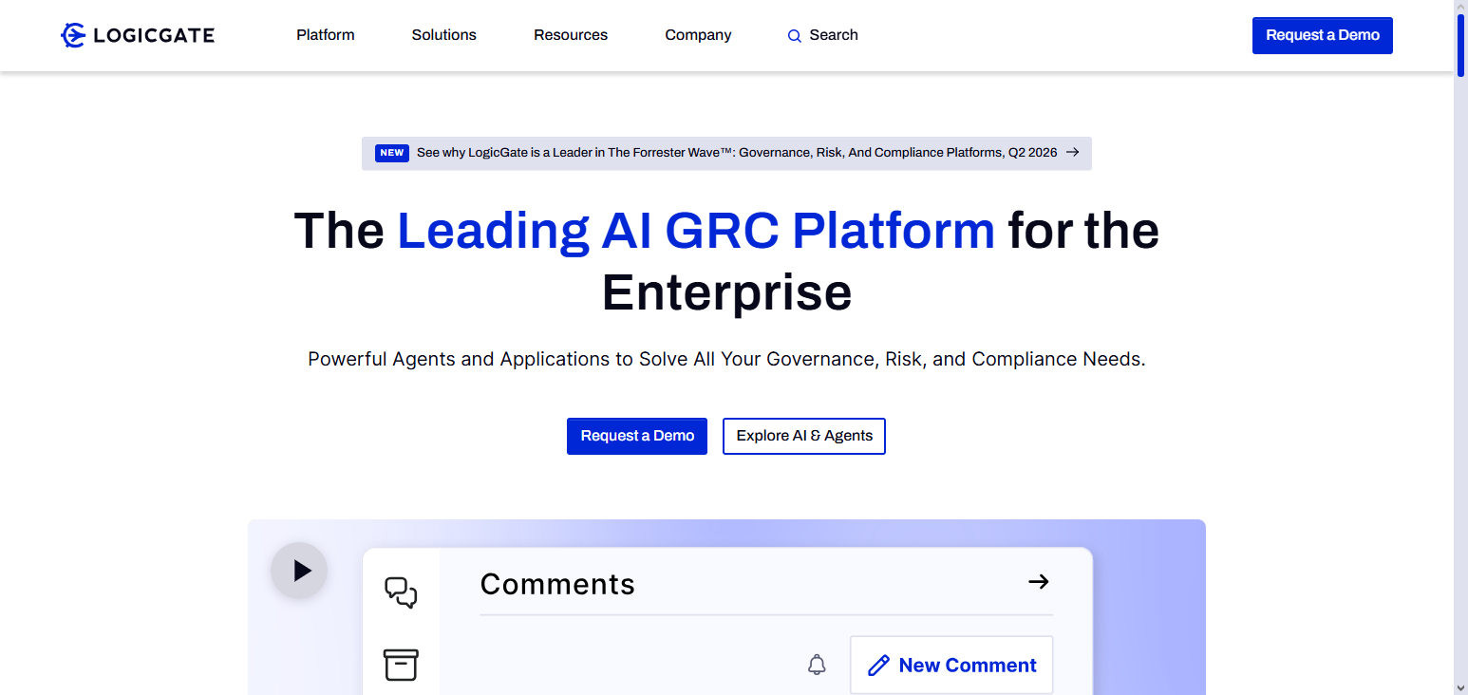Open the chat bubbles comments icon
This screenshot has width=1468, height=695.
click(x=401, y=592)
